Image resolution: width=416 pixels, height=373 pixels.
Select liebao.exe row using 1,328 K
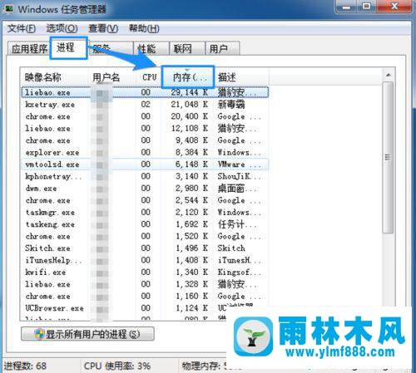(x=145, y=284)
